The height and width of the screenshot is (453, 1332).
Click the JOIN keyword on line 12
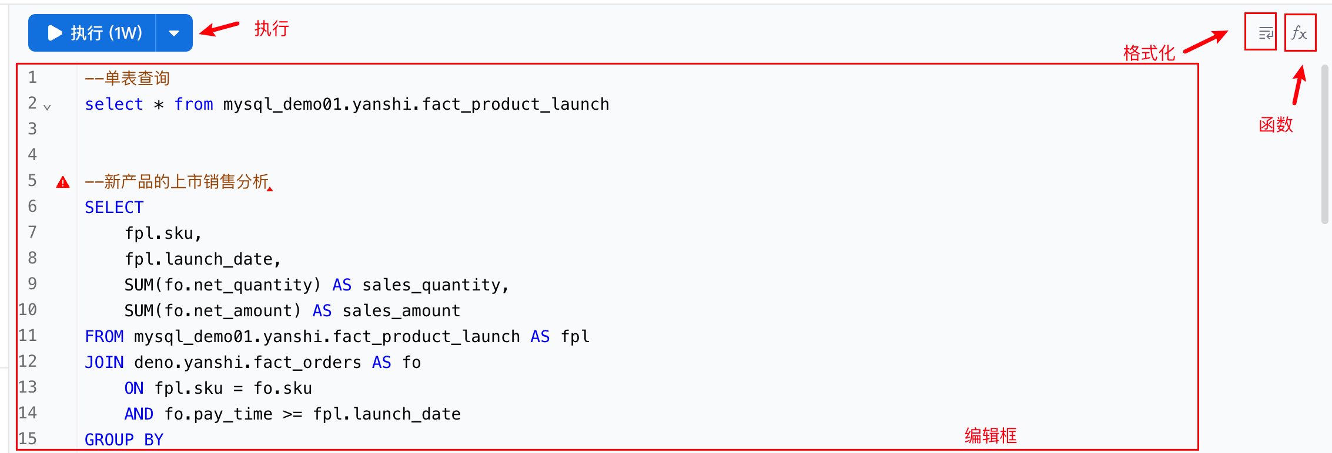point(104,363)
